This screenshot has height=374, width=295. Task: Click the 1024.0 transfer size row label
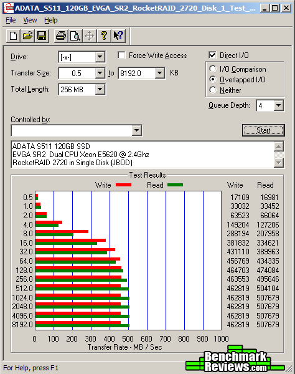coord(22,298)
